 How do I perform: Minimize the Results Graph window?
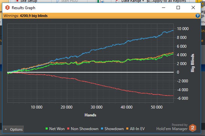coord(164,8)
